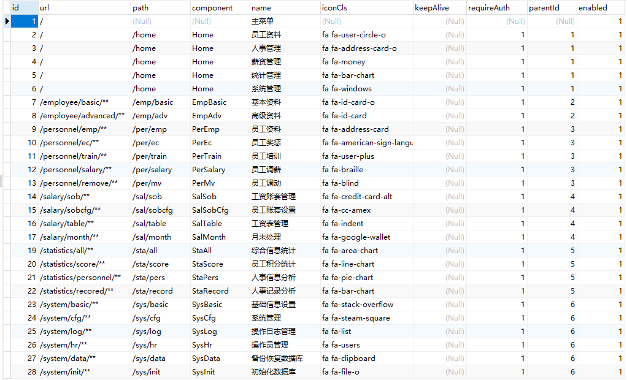Select the keepAlive column header
This screenshot has width=627, height=380.
[440, 7]
